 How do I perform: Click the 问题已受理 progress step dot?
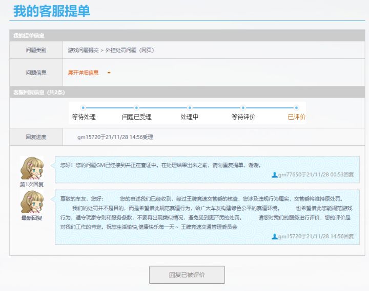136,108
